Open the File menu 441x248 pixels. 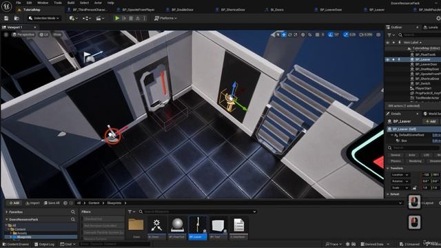(19, 3)
